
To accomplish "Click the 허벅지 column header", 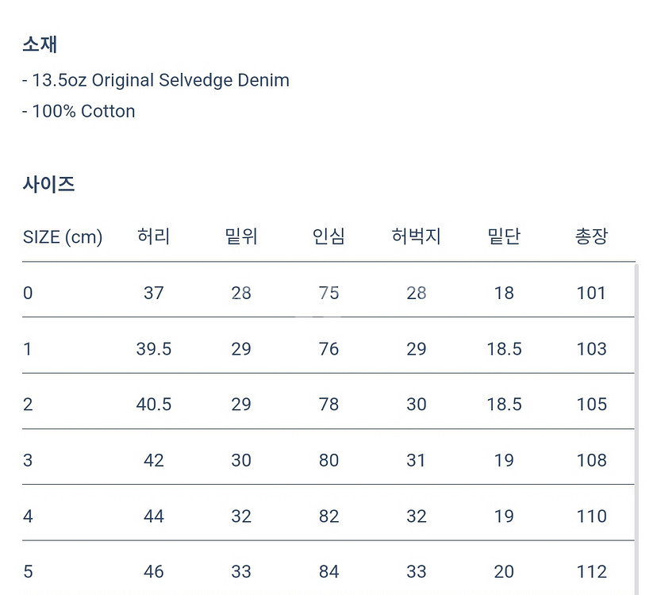I will point(416,236).
